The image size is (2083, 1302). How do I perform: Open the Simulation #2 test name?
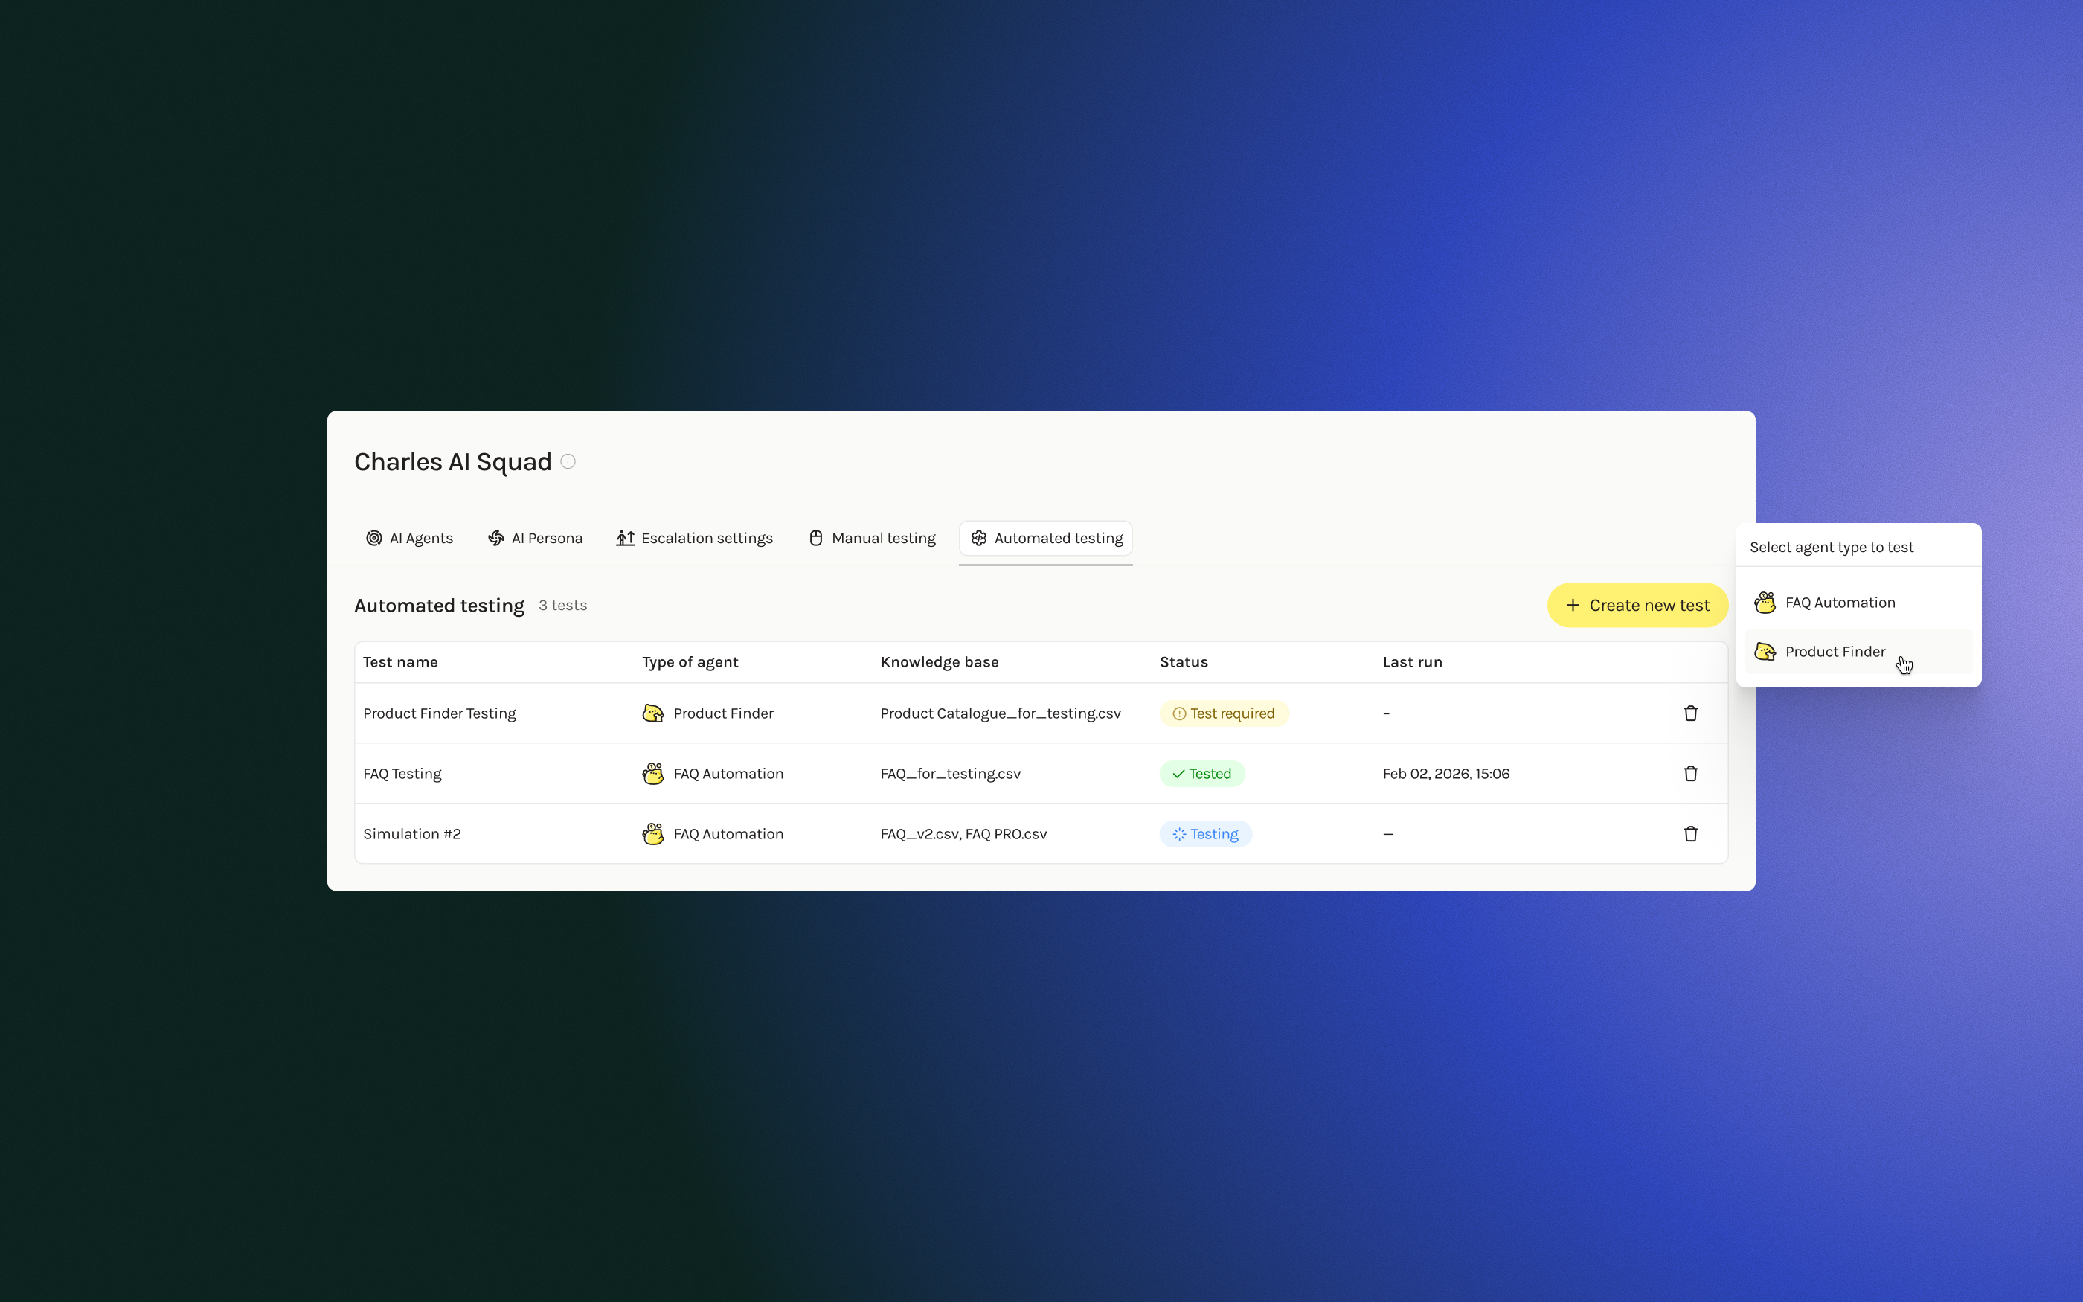coord(411,833)
